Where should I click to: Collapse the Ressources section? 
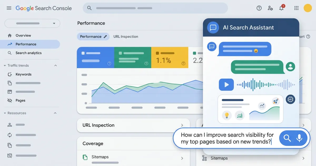(55, 113)
